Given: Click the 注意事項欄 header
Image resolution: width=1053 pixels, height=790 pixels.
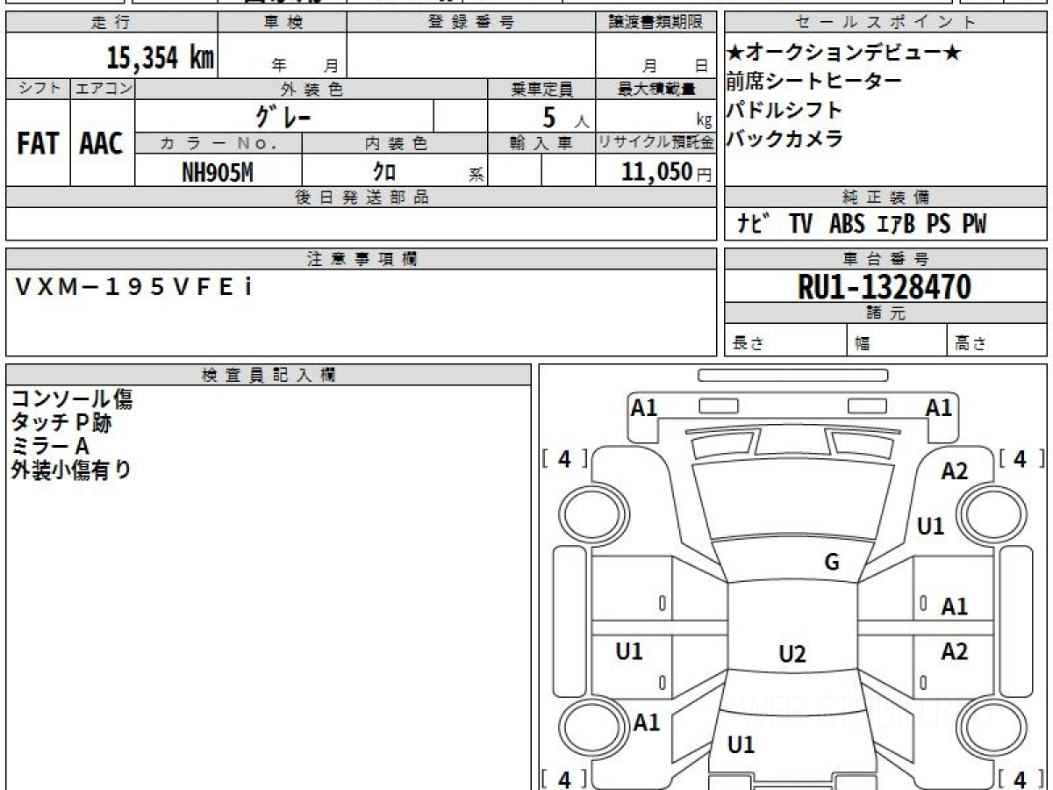Looking at the screenshot, I should (x=362, y=259).
